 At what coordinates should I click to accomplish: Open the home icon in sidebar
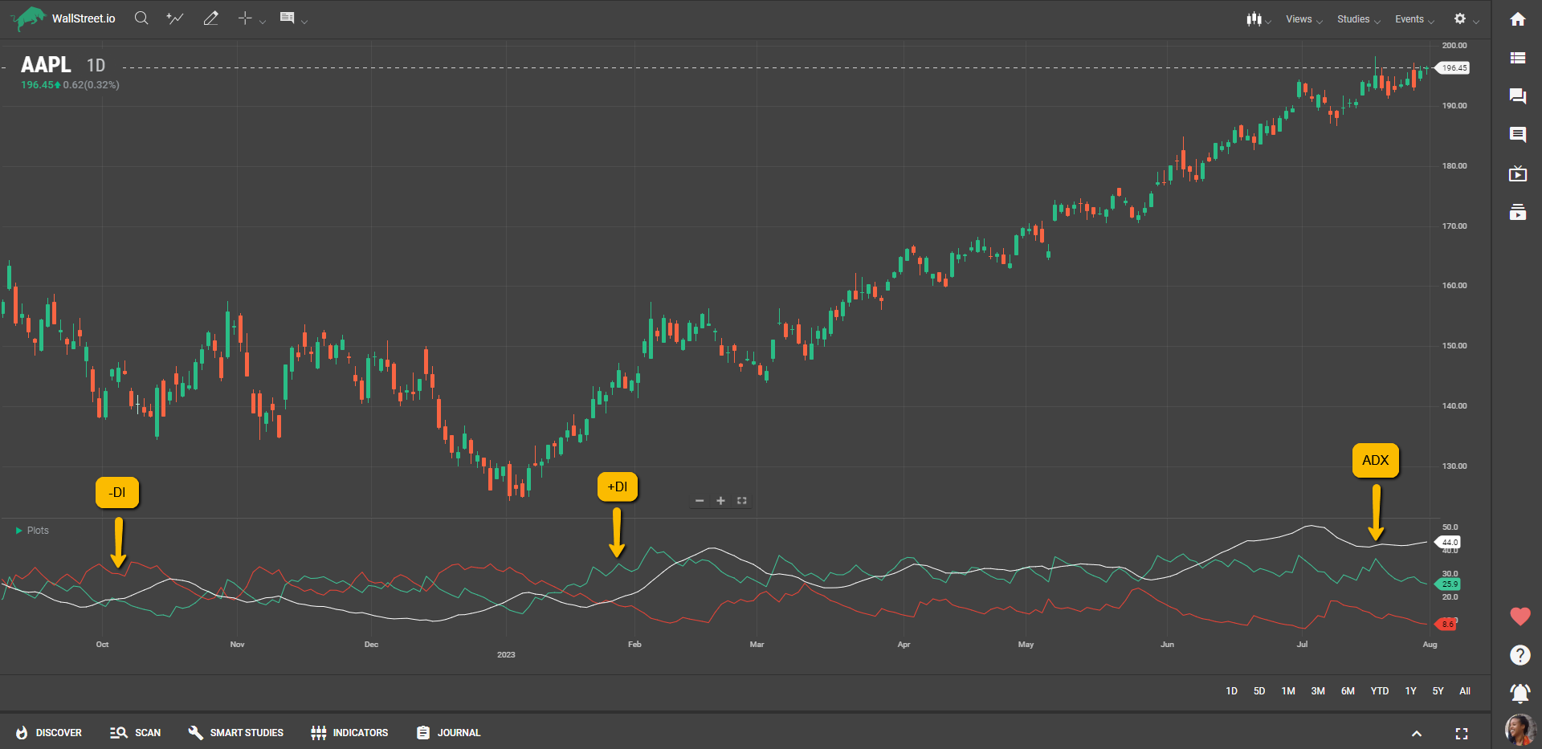(x=1517, y=19)
